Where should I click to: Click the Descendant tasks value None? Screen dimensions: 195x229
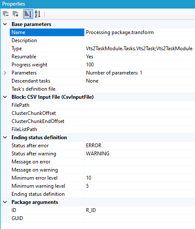tap(92, 81)
